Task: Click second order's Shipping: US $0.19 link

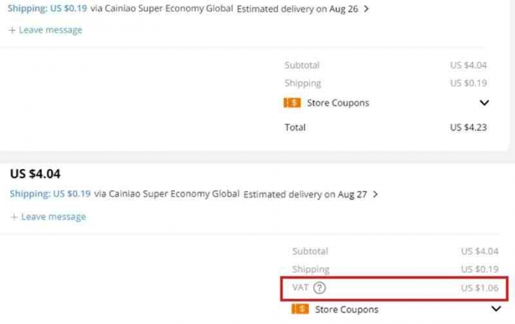Action: coord(50,194)
